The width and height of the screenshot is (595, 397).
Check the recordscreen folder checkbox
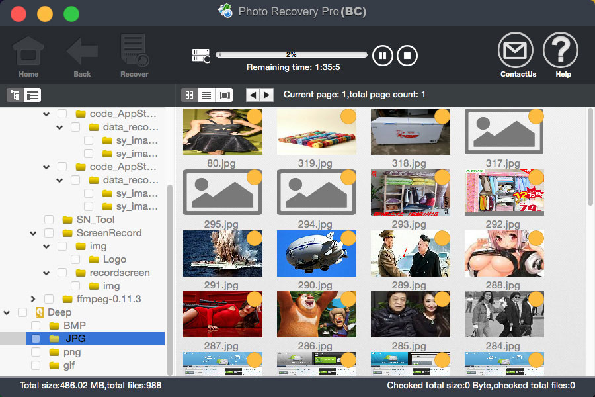tap(62, 273)
